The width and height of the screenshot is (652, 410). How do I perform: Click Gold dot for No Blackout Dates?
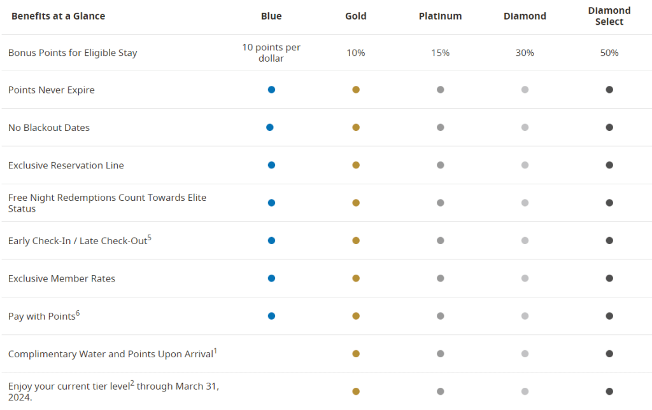coord(356,127)
